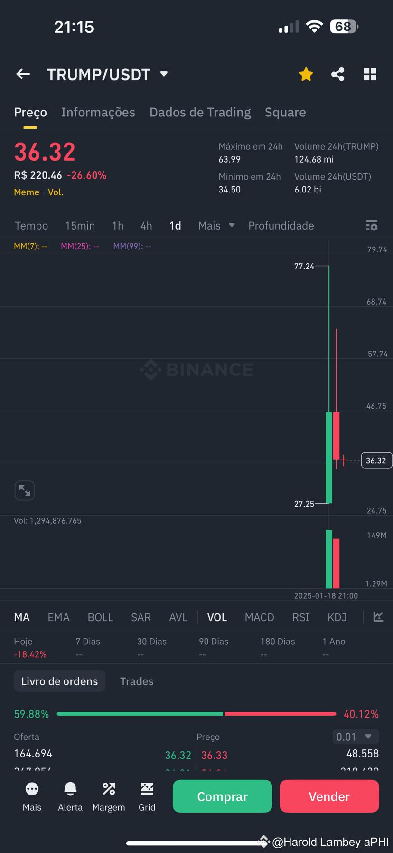Tap the red volume bar
Image resolution: width=393 pixels, height=853 pixels.
click(336, 563)
